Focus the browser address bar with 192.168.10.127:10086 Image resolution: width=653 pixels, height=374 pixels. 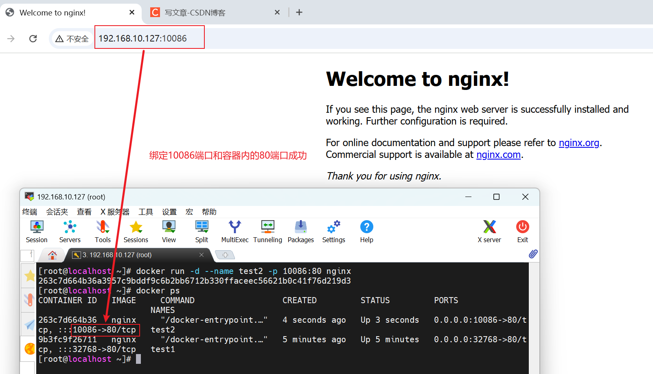142,38
